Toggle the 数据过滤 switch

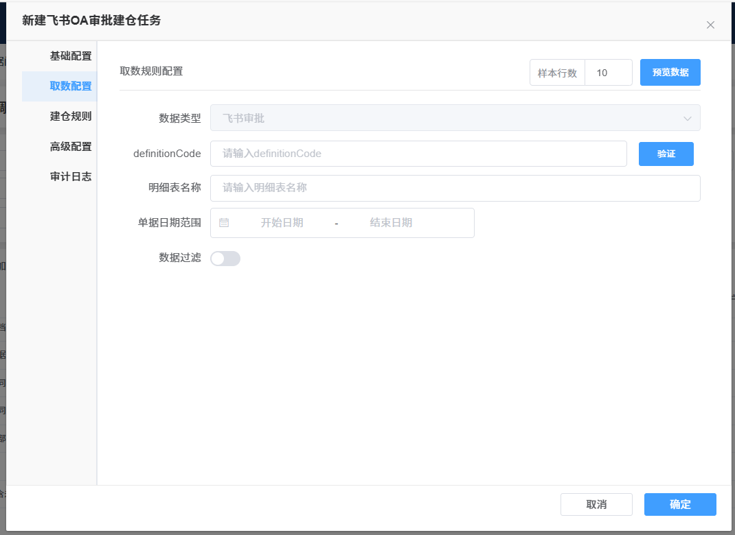(x=225, y=259)
